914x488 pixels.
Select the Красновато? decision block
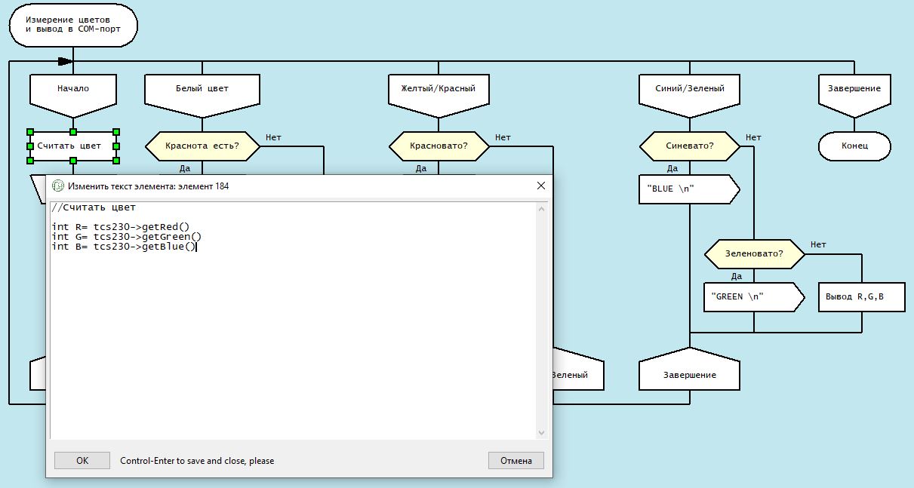click(x=439, y=146)
